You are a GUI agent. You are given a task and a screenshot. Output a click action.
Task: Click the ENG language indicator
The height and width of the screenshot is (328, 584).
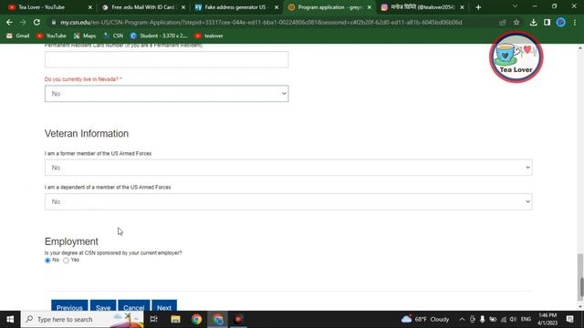(526, 319)
